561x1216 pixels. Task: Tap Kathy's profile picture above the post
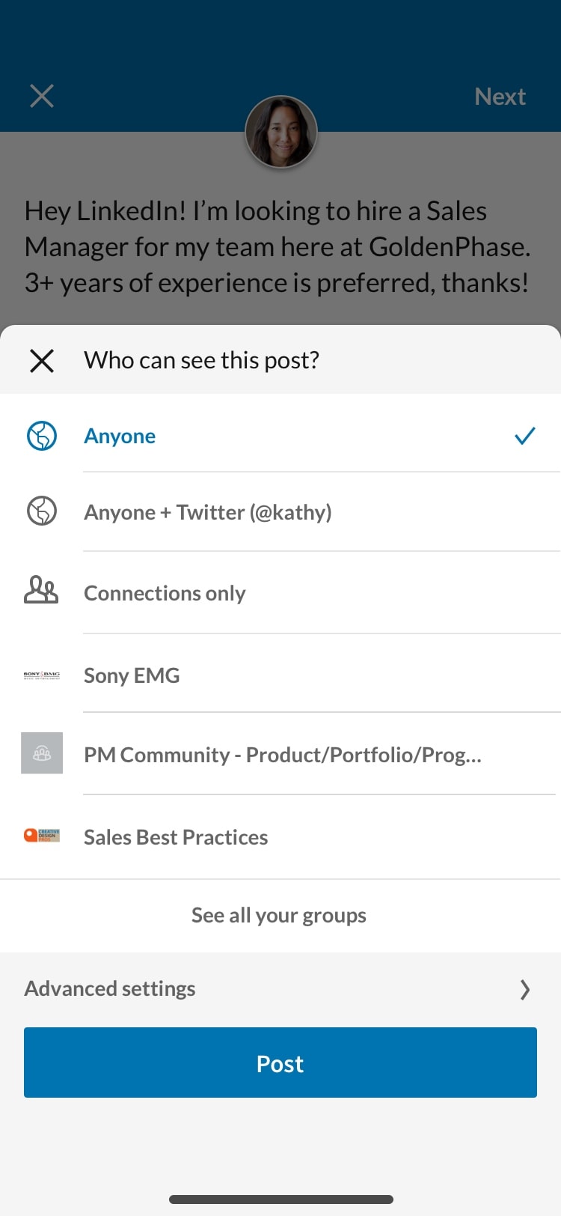tap(280, 131)
